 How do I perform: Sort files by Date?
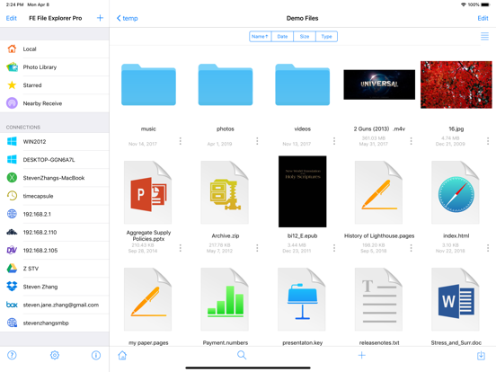click(x=282, y=36)
